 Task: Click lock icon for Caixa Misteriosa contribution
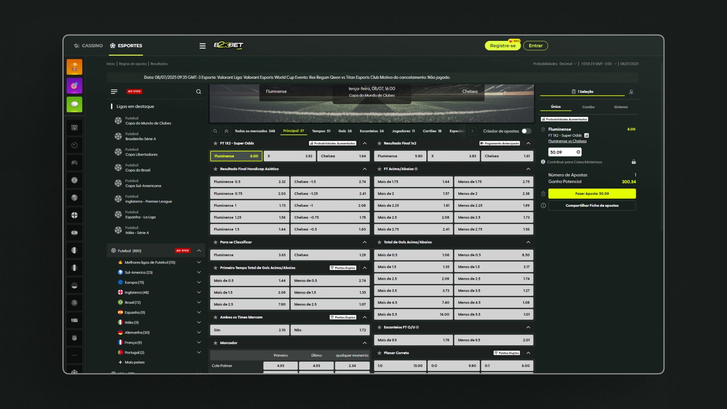coord(633,162)
